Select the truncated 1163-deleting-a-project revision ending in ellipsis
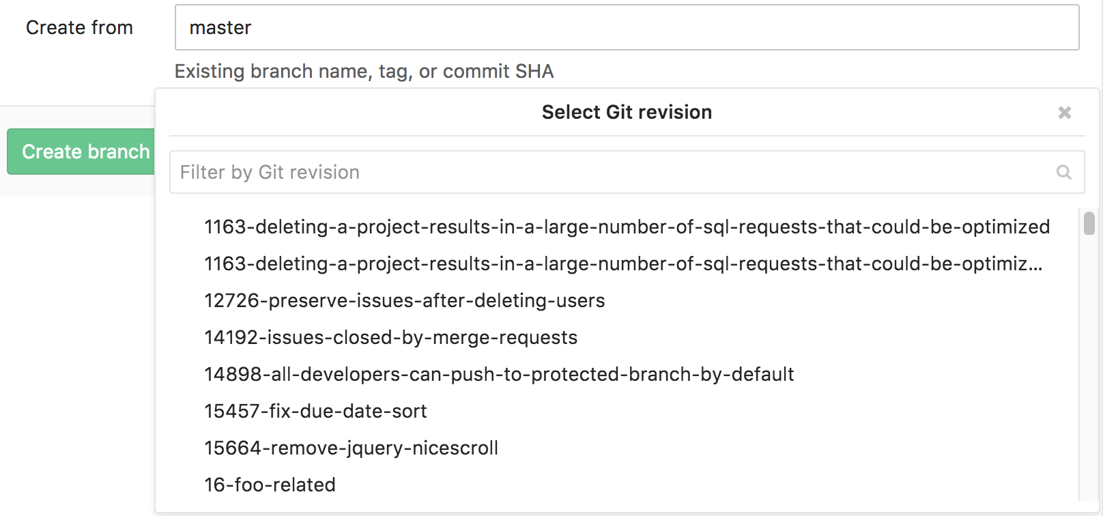This screenshot has height=516, width=1103. click(x=622, y=263)
